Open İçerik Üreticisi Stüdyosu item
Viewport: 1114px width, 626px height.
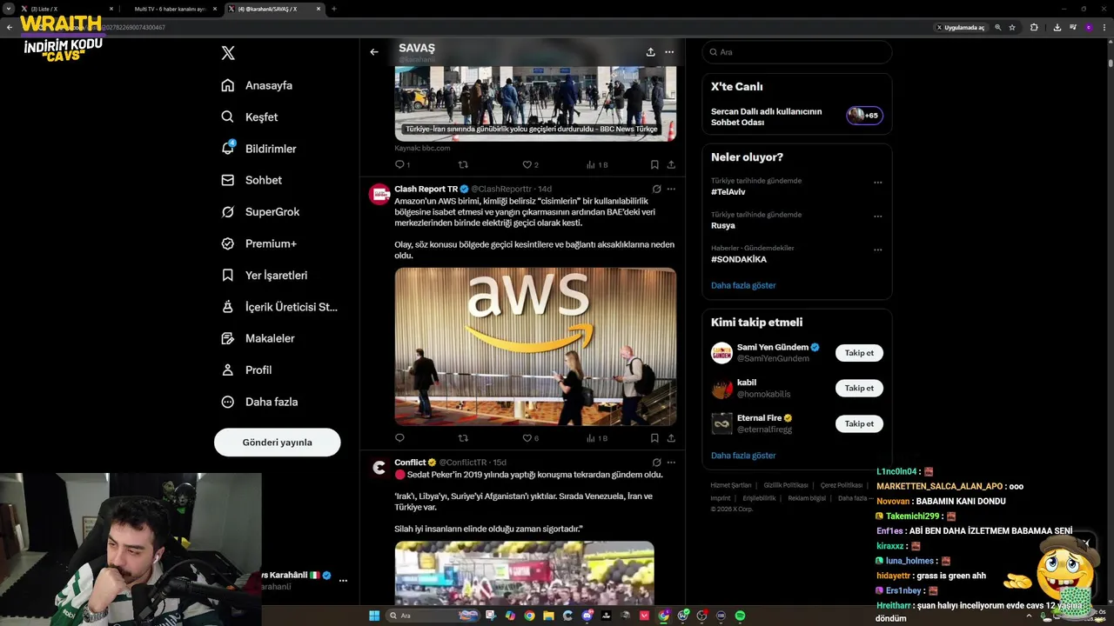(x=279, y=307)
